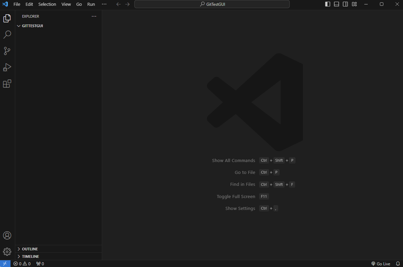
Task: Toggle the primary side bar layout icon
Action: pyautogui.click(x=328, y=4)
